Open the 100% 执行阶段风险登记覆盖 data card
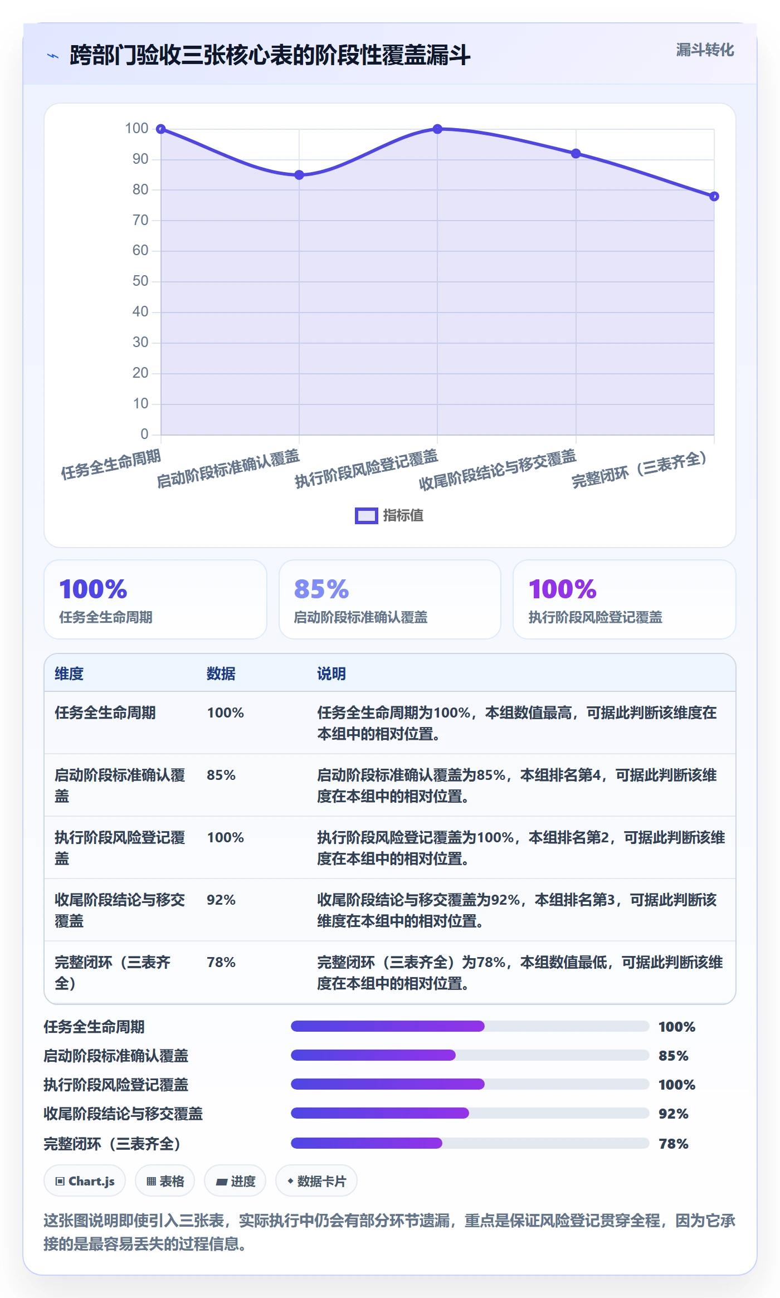 (x=625, y=599)
